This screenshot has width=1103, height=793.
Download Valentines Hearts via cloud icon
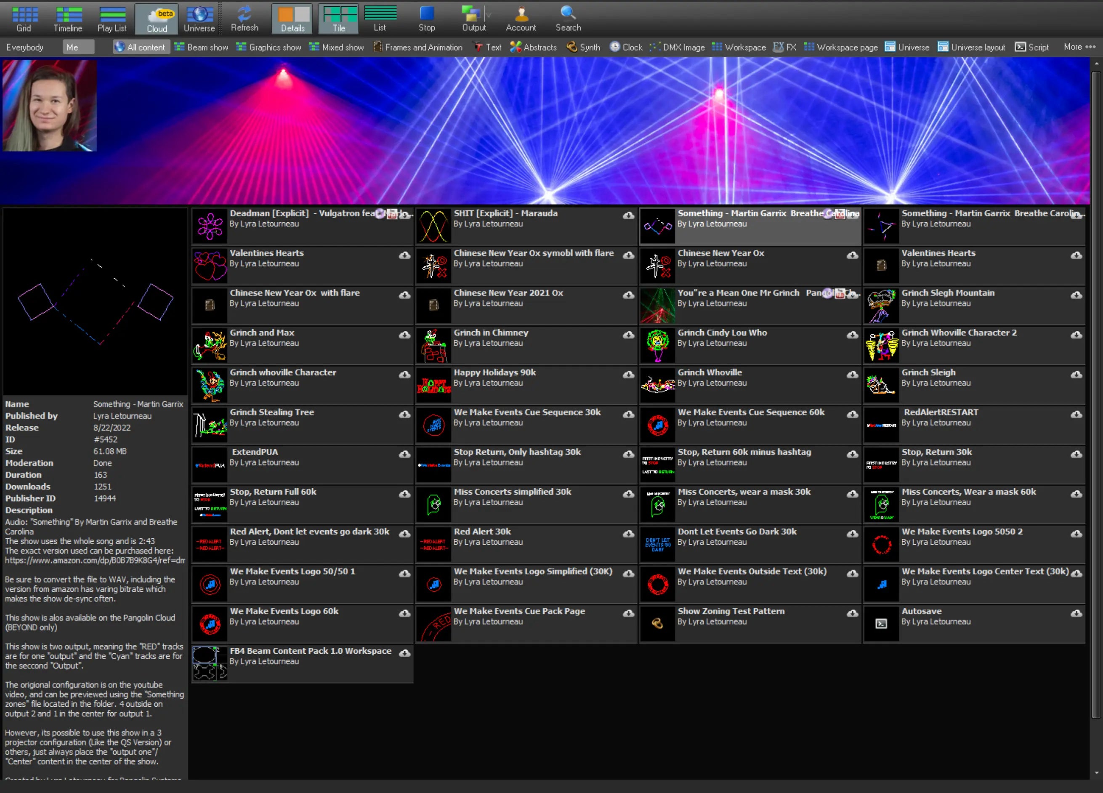click(x=404, y=255)
